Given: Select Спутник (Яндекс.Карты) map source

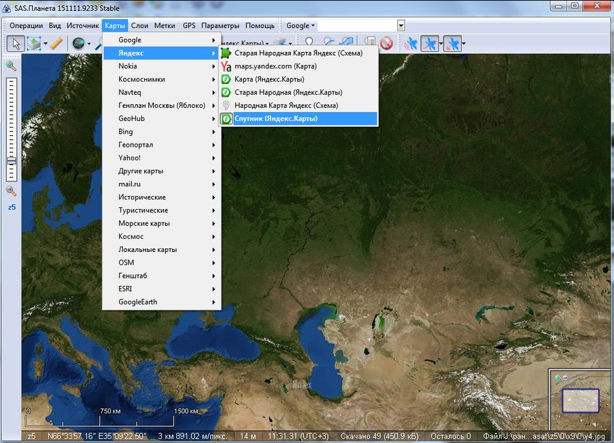Looking at the screenshot, I should point(298,119).
